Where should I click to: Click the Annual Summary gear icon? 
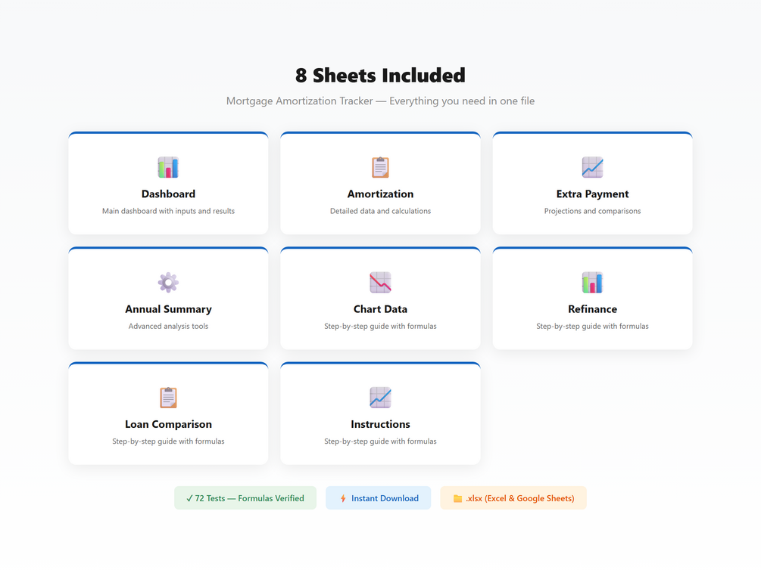(168, 282)
